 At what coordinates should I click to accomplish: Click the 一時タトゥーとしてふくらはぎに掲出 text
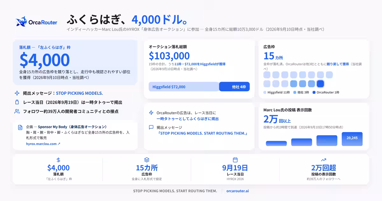pyautogui.click(x=187, y=119)
